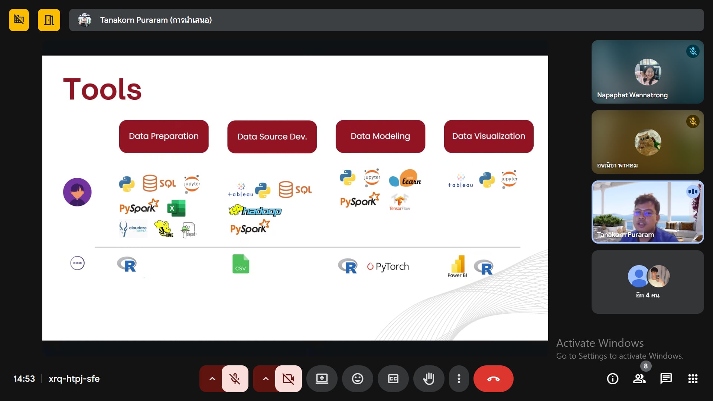Click the R logo beside PyTorch
This screenshot has width=713, height=401.
pyautogui.click(x=348, y=266)
